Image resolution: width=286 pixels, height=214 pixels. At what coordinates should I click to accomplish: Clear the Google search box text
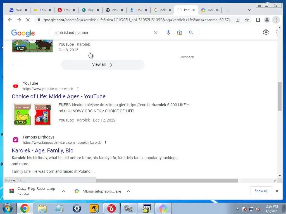(156, 33)
